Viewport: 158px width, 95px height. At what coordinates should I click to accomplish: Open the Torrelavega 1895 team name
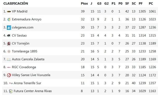point(25,51)
